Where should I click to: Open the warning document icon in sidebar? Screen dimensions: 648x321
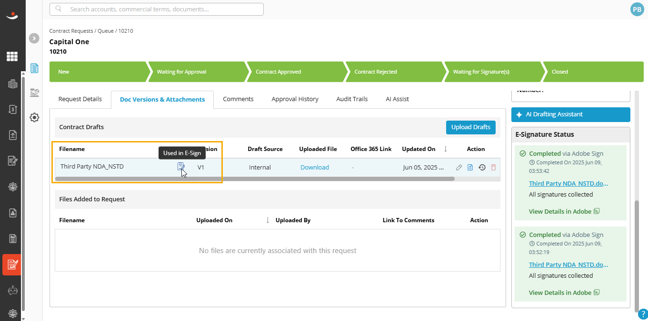pyautogui.click(x=13, y=213)
